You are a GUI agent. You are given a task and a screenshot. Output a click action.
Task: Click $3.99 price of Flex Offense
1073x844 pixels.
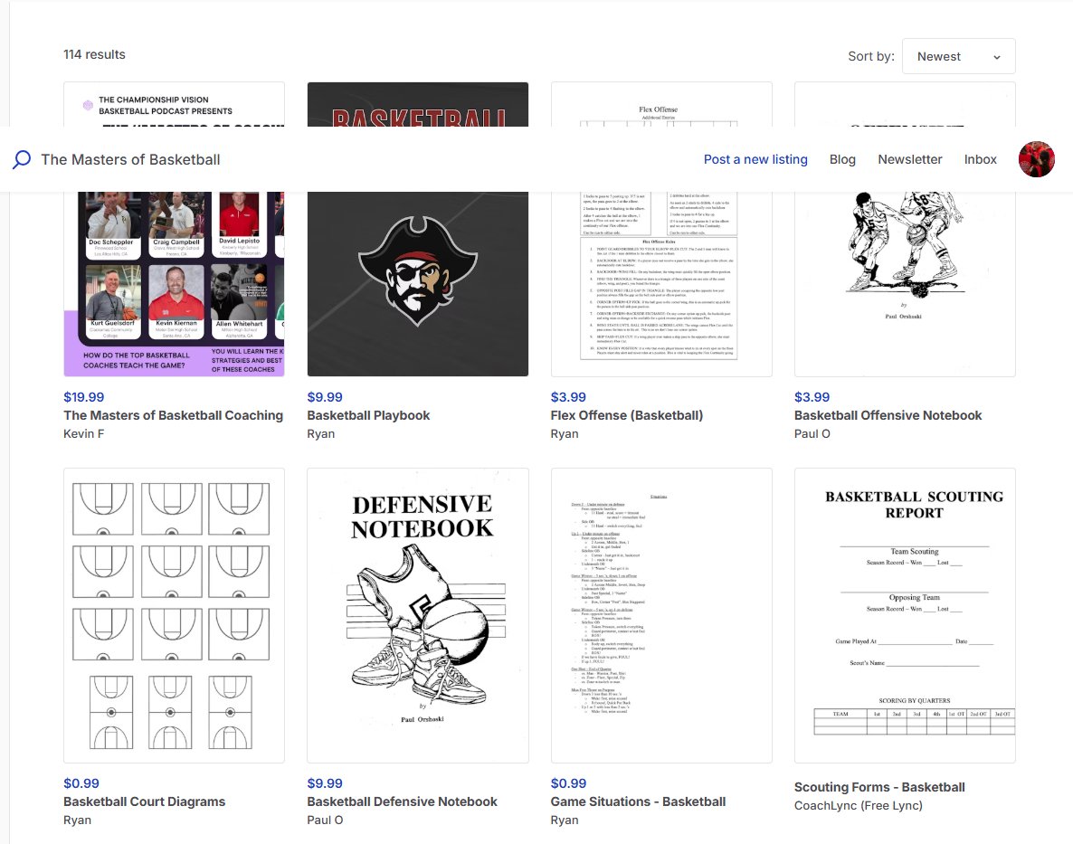click(568, 397)
